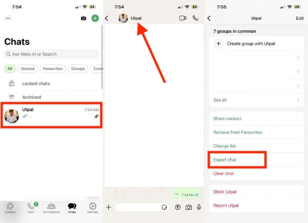
Task: Tap Remove from Favourites
Action: tap(256, 132)
